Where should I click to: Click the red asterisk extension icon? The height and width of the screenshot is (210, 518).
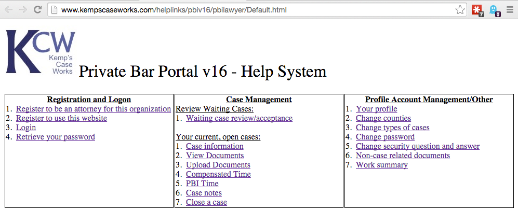477,10
